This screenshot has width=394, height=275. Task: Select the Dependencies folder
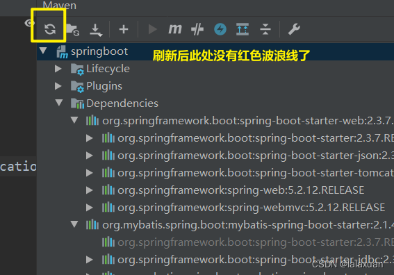122,103
